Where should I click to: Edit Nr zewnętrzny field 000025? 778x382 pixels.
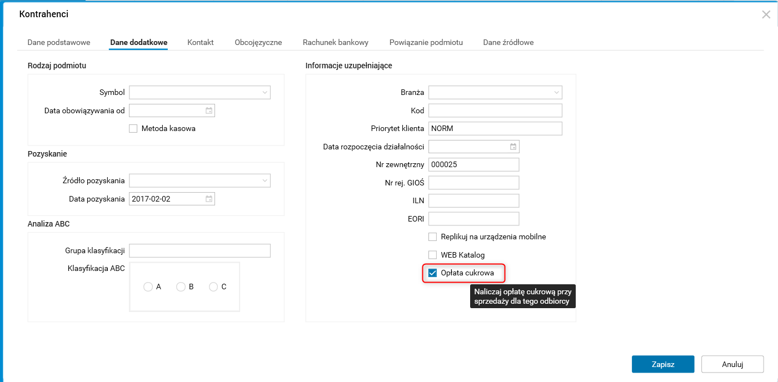pos(473,164)
